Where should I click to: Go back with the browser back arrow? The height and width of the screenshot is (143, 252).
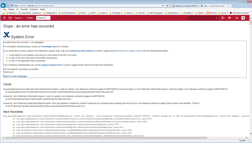pos(3,6)
